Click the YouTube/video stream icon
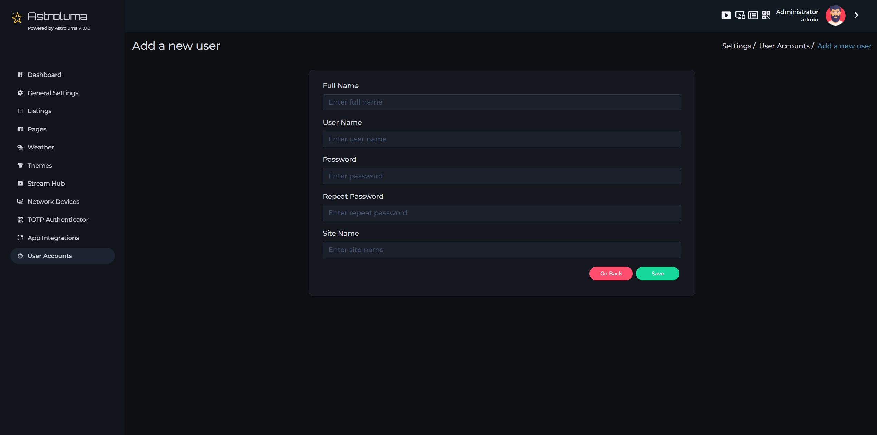The width and height of the screenshot is (877, 435). pos(726,15)
